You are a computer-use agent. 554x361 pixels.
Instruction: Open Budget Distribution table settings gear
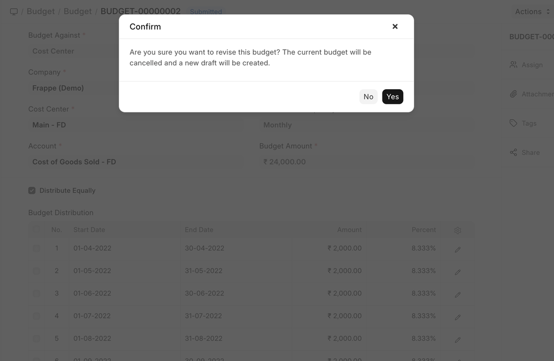pos(458,230)
